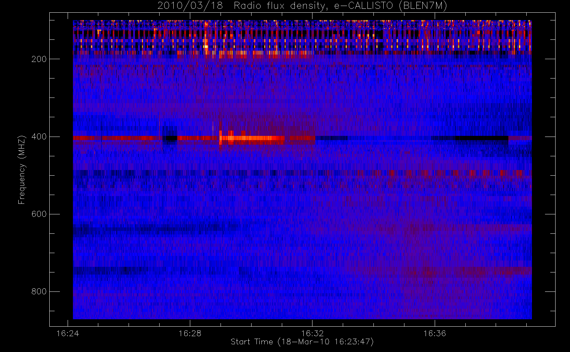Click the 16:36 time tick label
The height and width of the screenshot is (352, 570).
pos(435,333)
